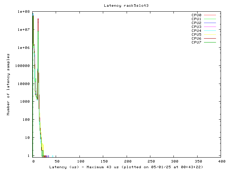Click the 'Latency (us) - Maximum 43 us' caption
Viewport: 227px width, 170px height.
pos(84,167)
